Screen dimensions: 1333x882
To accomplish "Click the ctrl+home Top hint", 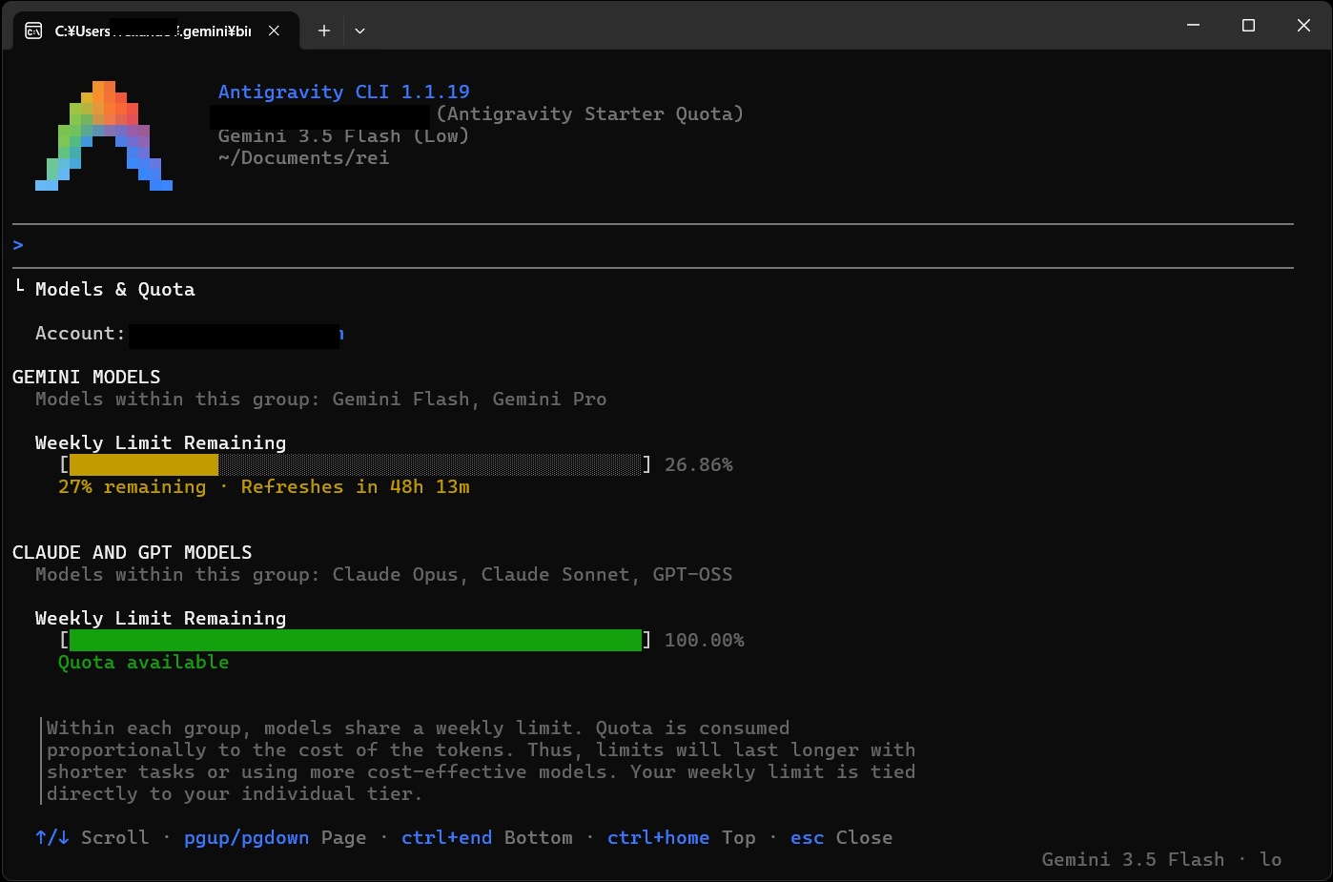I will [682, 837].
